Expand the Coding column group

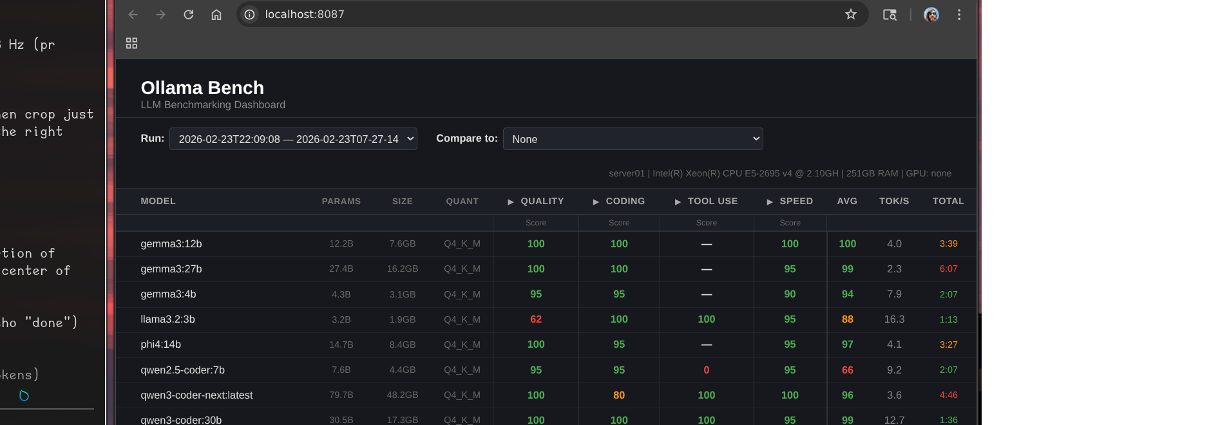pos(618,201)
